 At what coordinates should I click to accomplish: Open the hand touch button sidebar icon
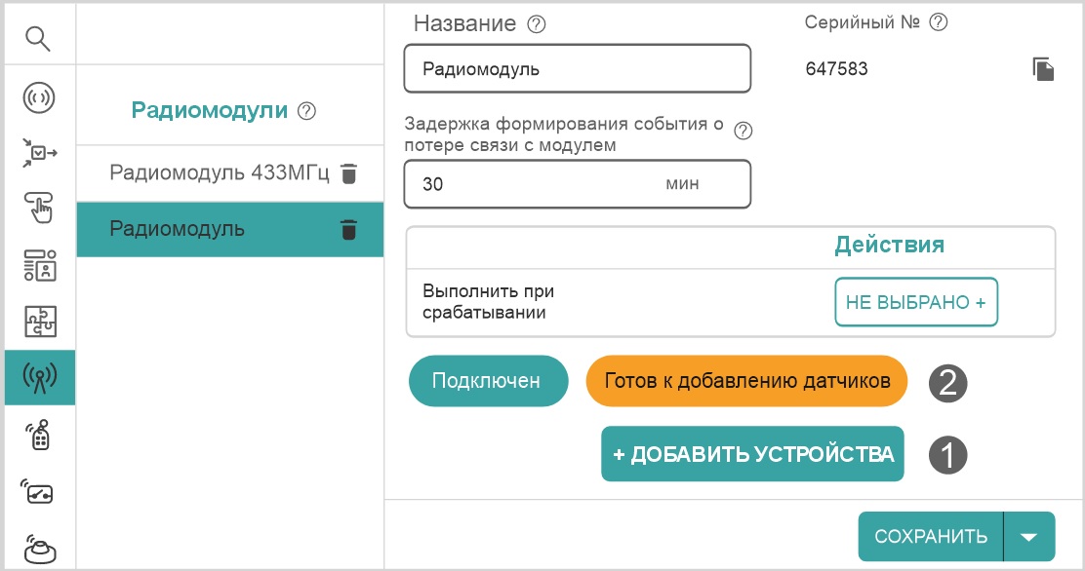click(38, 208)
